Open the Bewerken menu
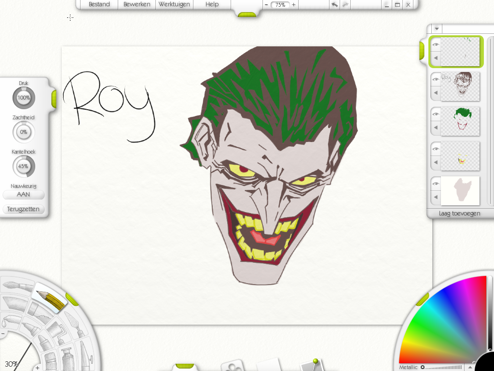Viewport: 494px width, 371px height. [136, 4]
